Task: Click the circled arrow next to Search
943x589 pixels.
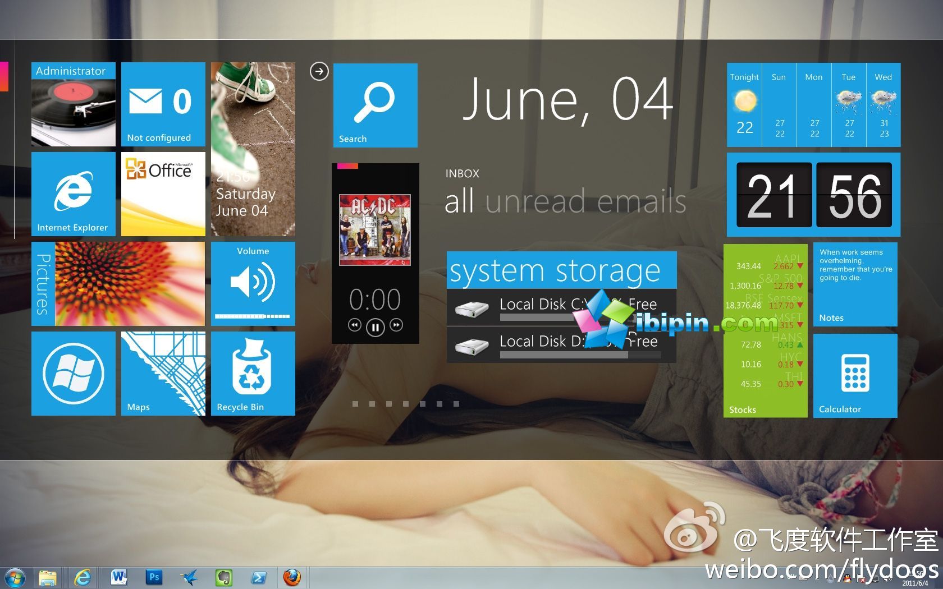Action: click(x=319, y=71)
